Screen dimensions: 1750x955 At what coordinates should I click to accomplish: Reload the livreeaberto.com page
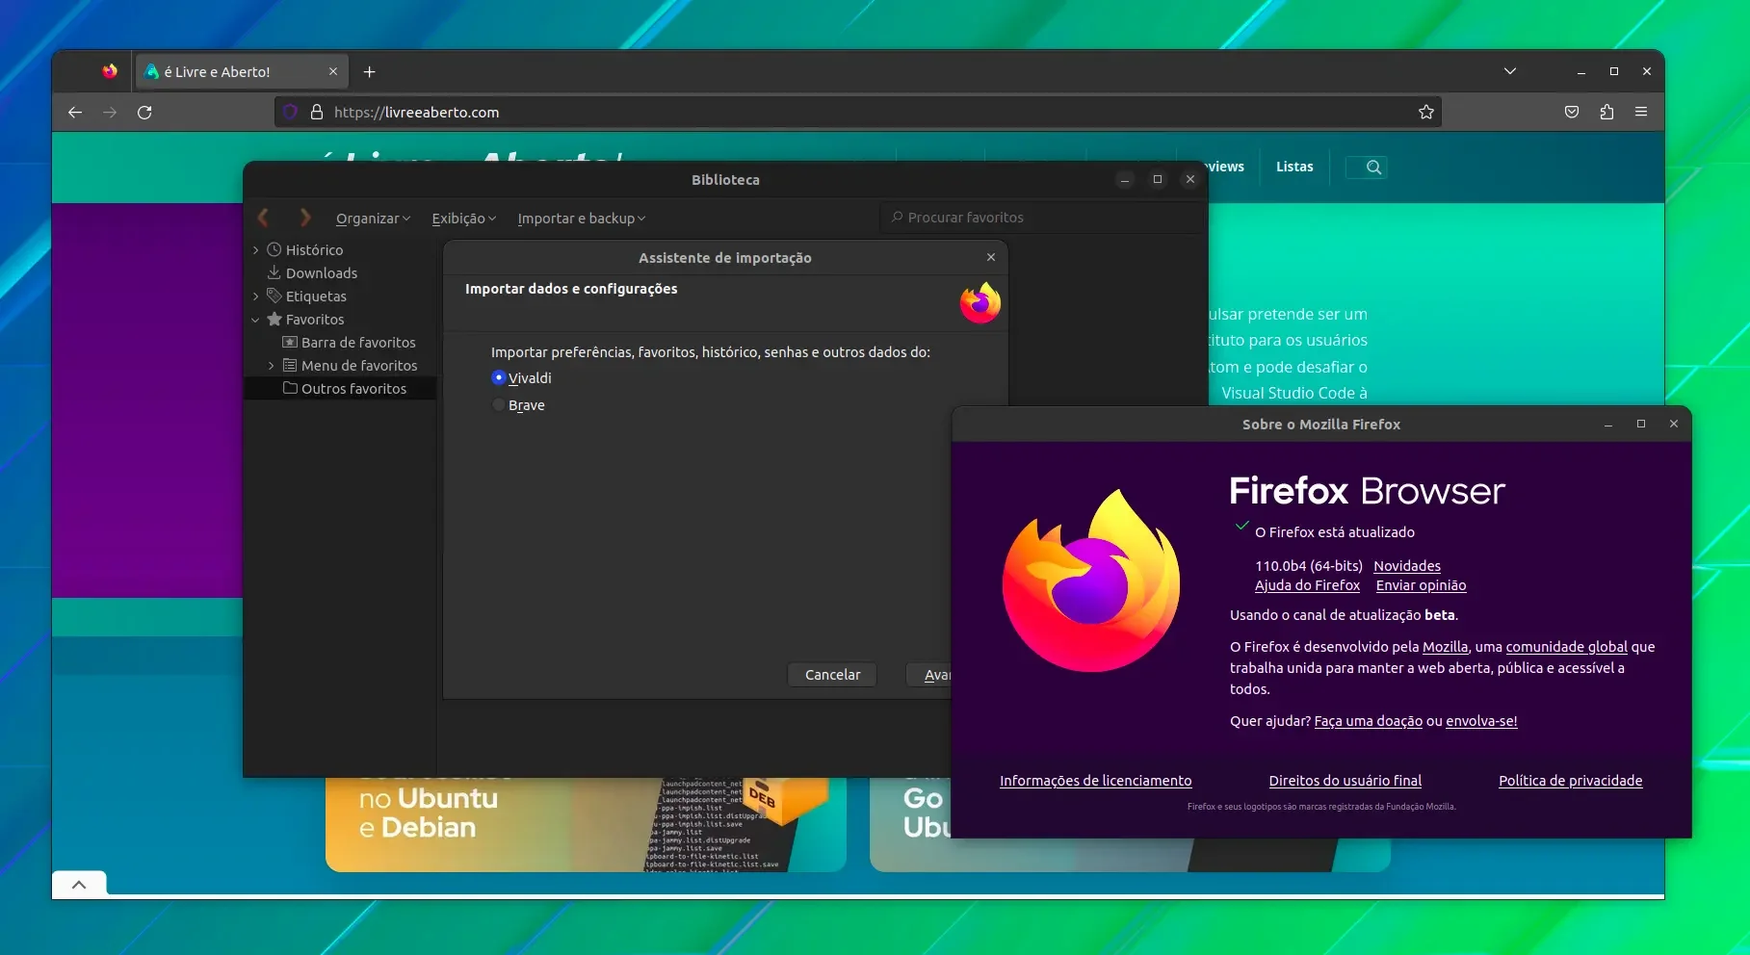click(x=144, y=113)
